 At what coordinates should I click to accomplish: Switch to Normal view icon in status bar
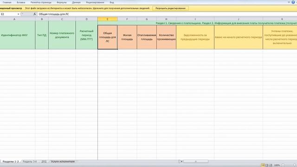click(263, 165)
